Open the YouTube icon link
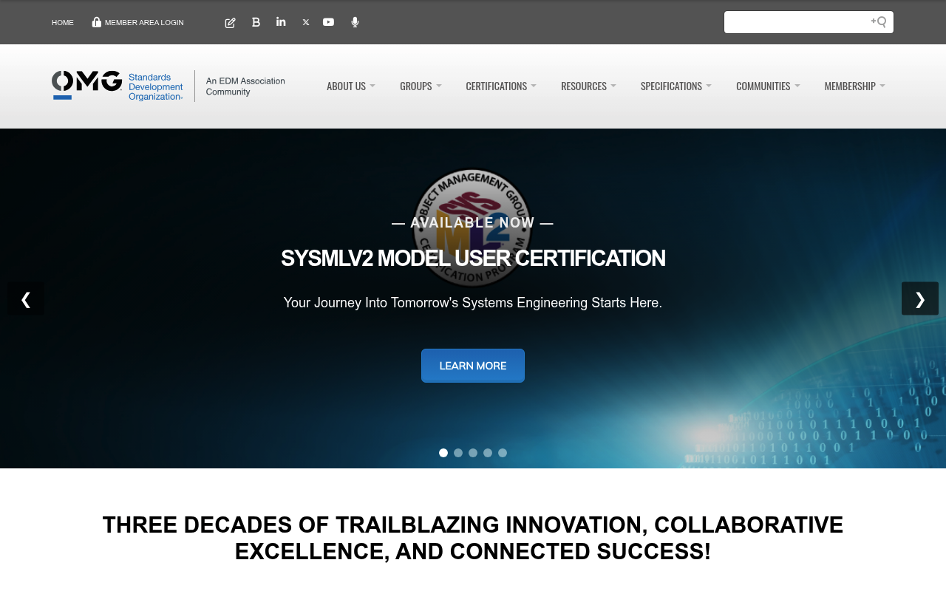946x591 pixels. [329, 22]
